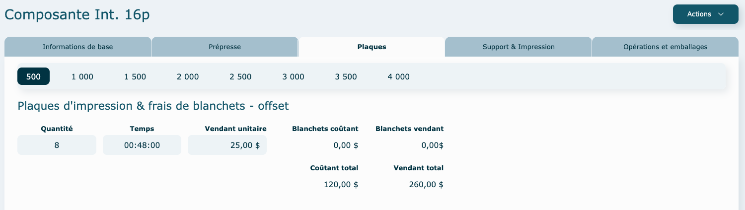Go to the Support & Impression tab
Image resolution: width=745 pixels, height=210 pixels.
(518, 47)
